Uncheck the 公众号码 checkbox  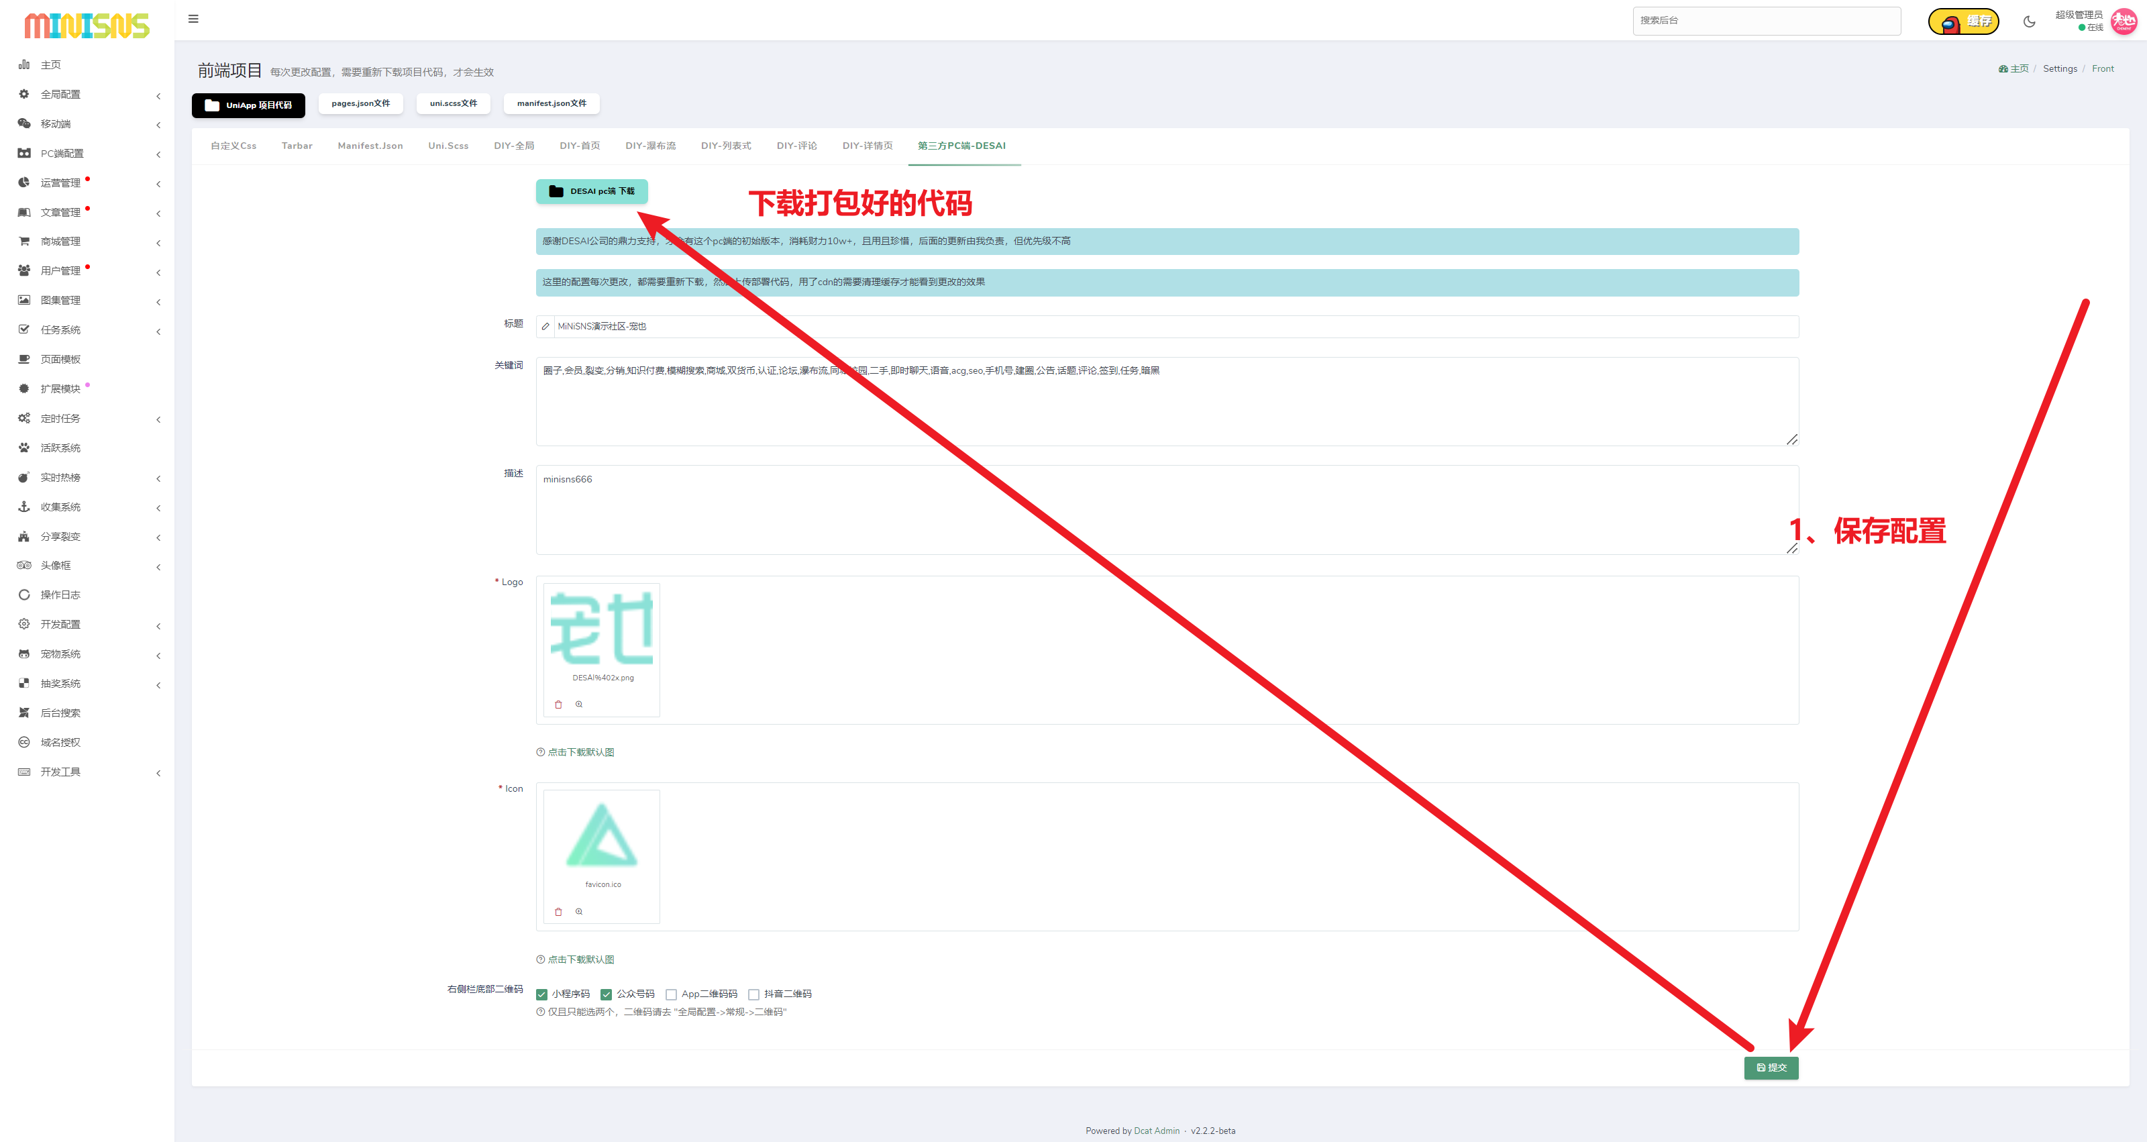607,994
